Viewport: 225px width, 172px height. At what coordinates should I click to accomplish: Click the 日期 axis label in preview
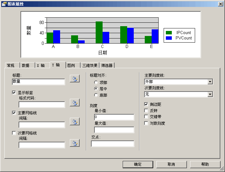coord(103,53)
